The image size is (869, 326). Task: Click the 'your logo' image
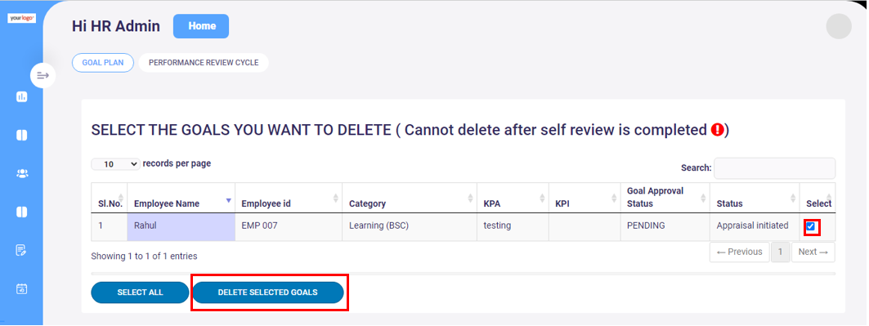click(x=21, y=18)
